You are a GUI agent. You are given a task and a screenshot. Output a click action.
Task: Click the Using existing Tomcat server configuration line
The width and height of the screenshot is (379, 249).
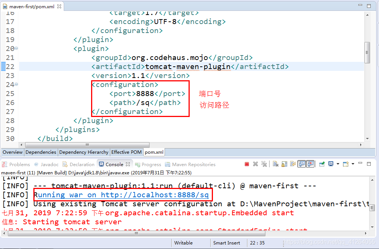coord(185,204)
